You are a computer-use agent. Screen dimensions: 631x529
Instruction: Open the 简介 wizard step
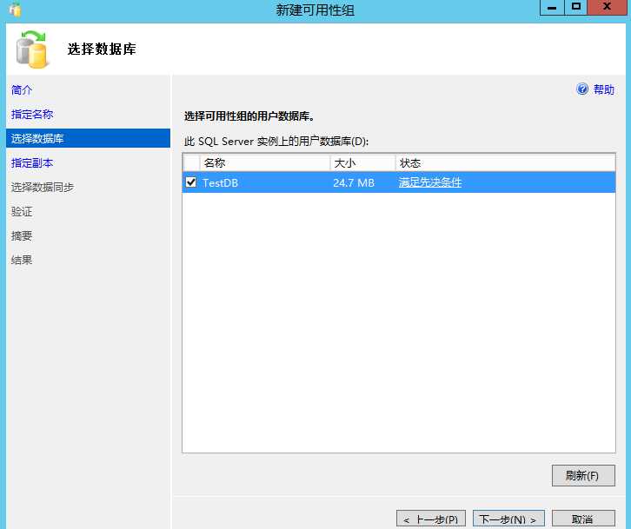pyautogui.click(x=22, y=89)
